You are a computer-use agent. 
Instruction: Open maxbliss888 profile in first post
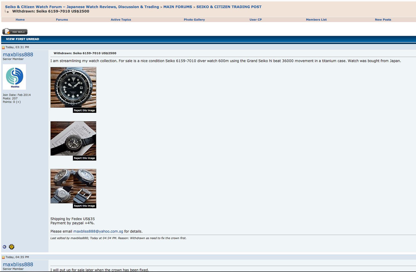pyautogui.click(x=18, y=54)
